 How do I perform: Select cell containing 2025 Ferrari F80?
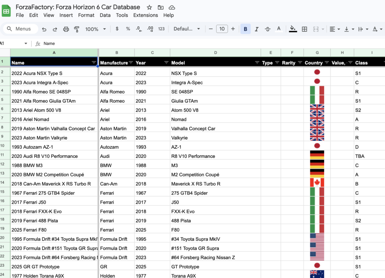click(54, 230)
